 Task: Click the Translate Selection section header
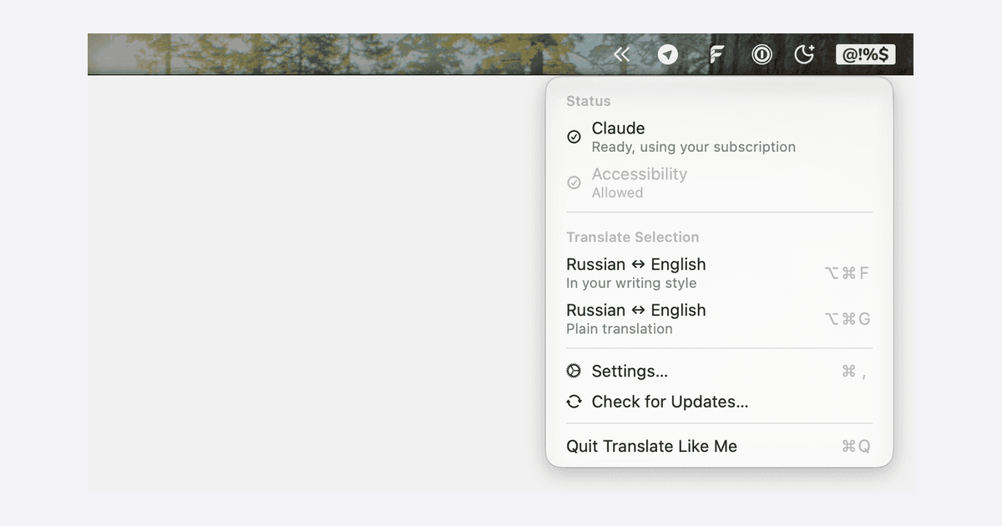(632, 237)
